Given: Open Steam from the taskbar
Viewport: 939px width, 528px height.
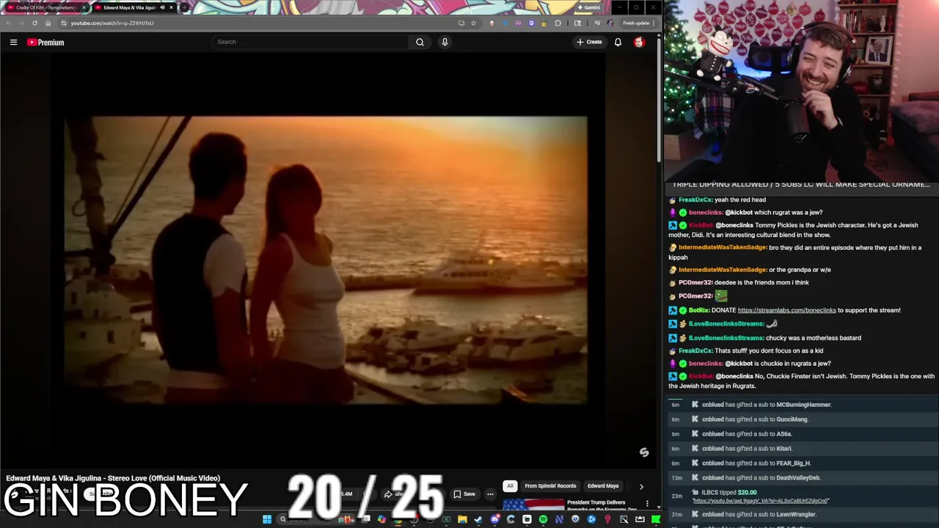Looking at the screenshot, I should [x=478, y=519].
